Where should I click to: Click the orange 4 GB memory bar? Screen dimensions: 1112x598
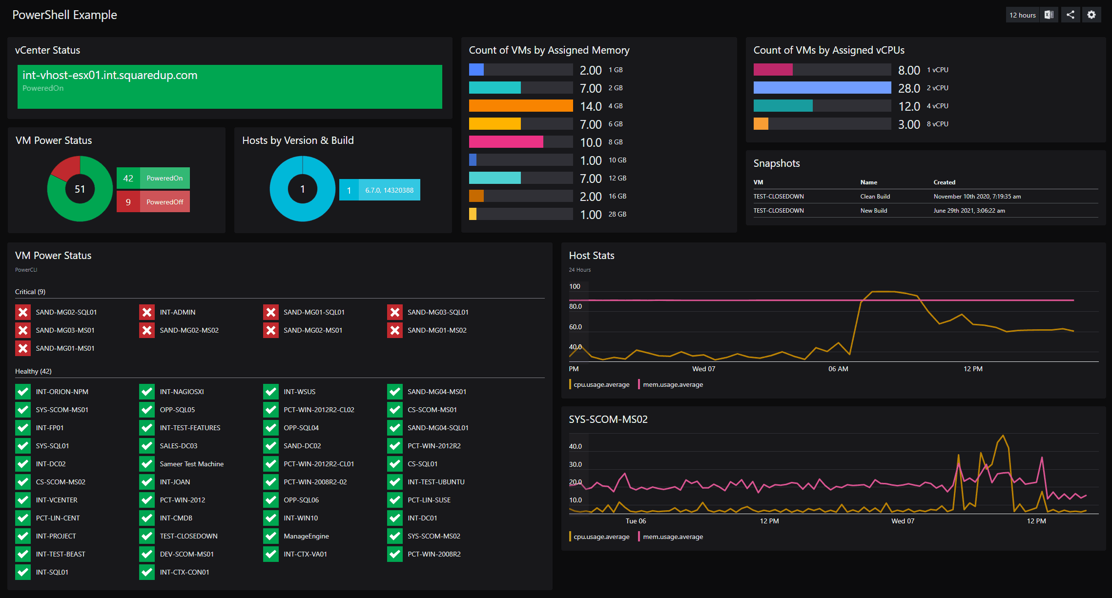pos(521,106)
